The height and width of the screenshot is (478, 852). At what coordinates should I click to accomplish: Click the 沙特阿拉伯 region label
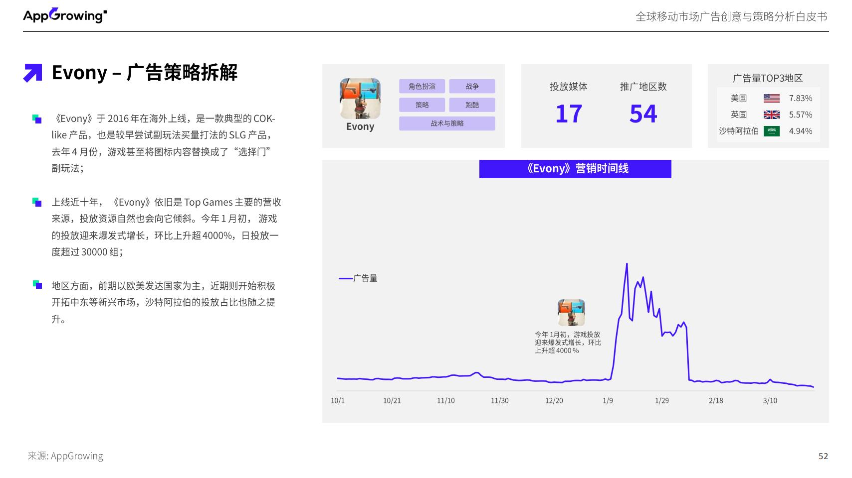pos(739,131)
